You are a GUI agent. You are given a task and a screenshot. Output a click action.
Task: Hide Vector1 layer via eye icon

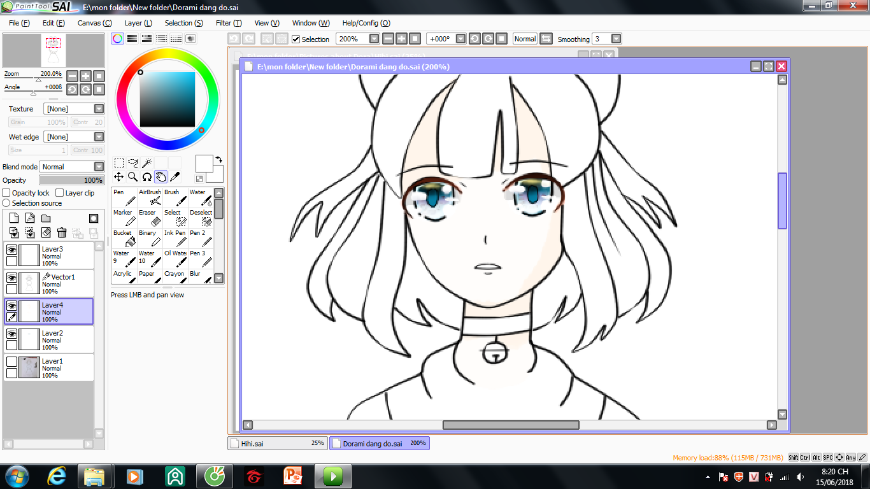click(11, 278)
